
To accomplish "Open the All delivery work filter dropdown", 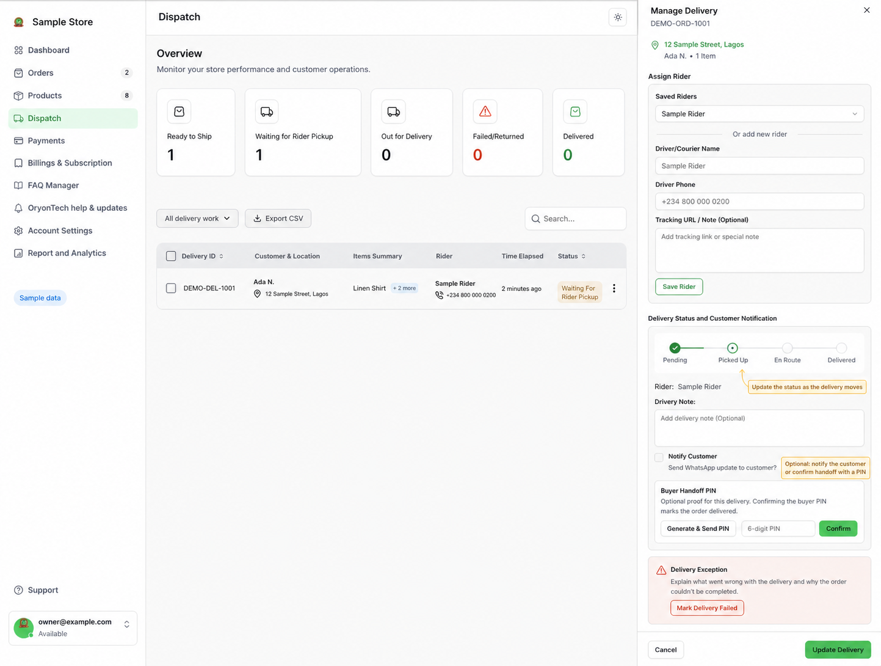I will (x=197, y=219).
